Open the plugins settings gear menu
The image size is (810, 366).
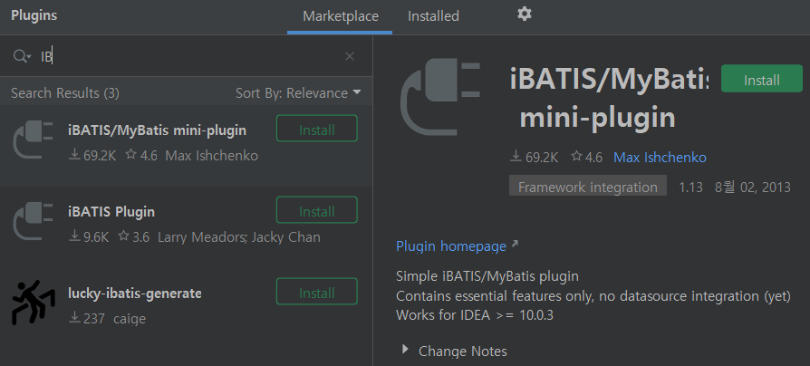point(525,14)
